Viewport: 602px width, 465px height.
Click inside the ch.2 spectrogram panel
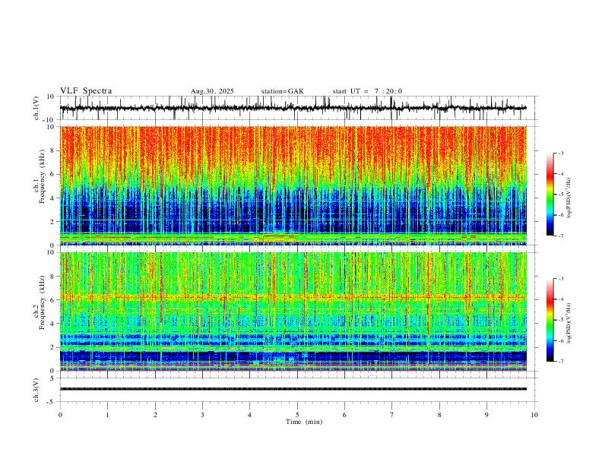pos(293,312)
